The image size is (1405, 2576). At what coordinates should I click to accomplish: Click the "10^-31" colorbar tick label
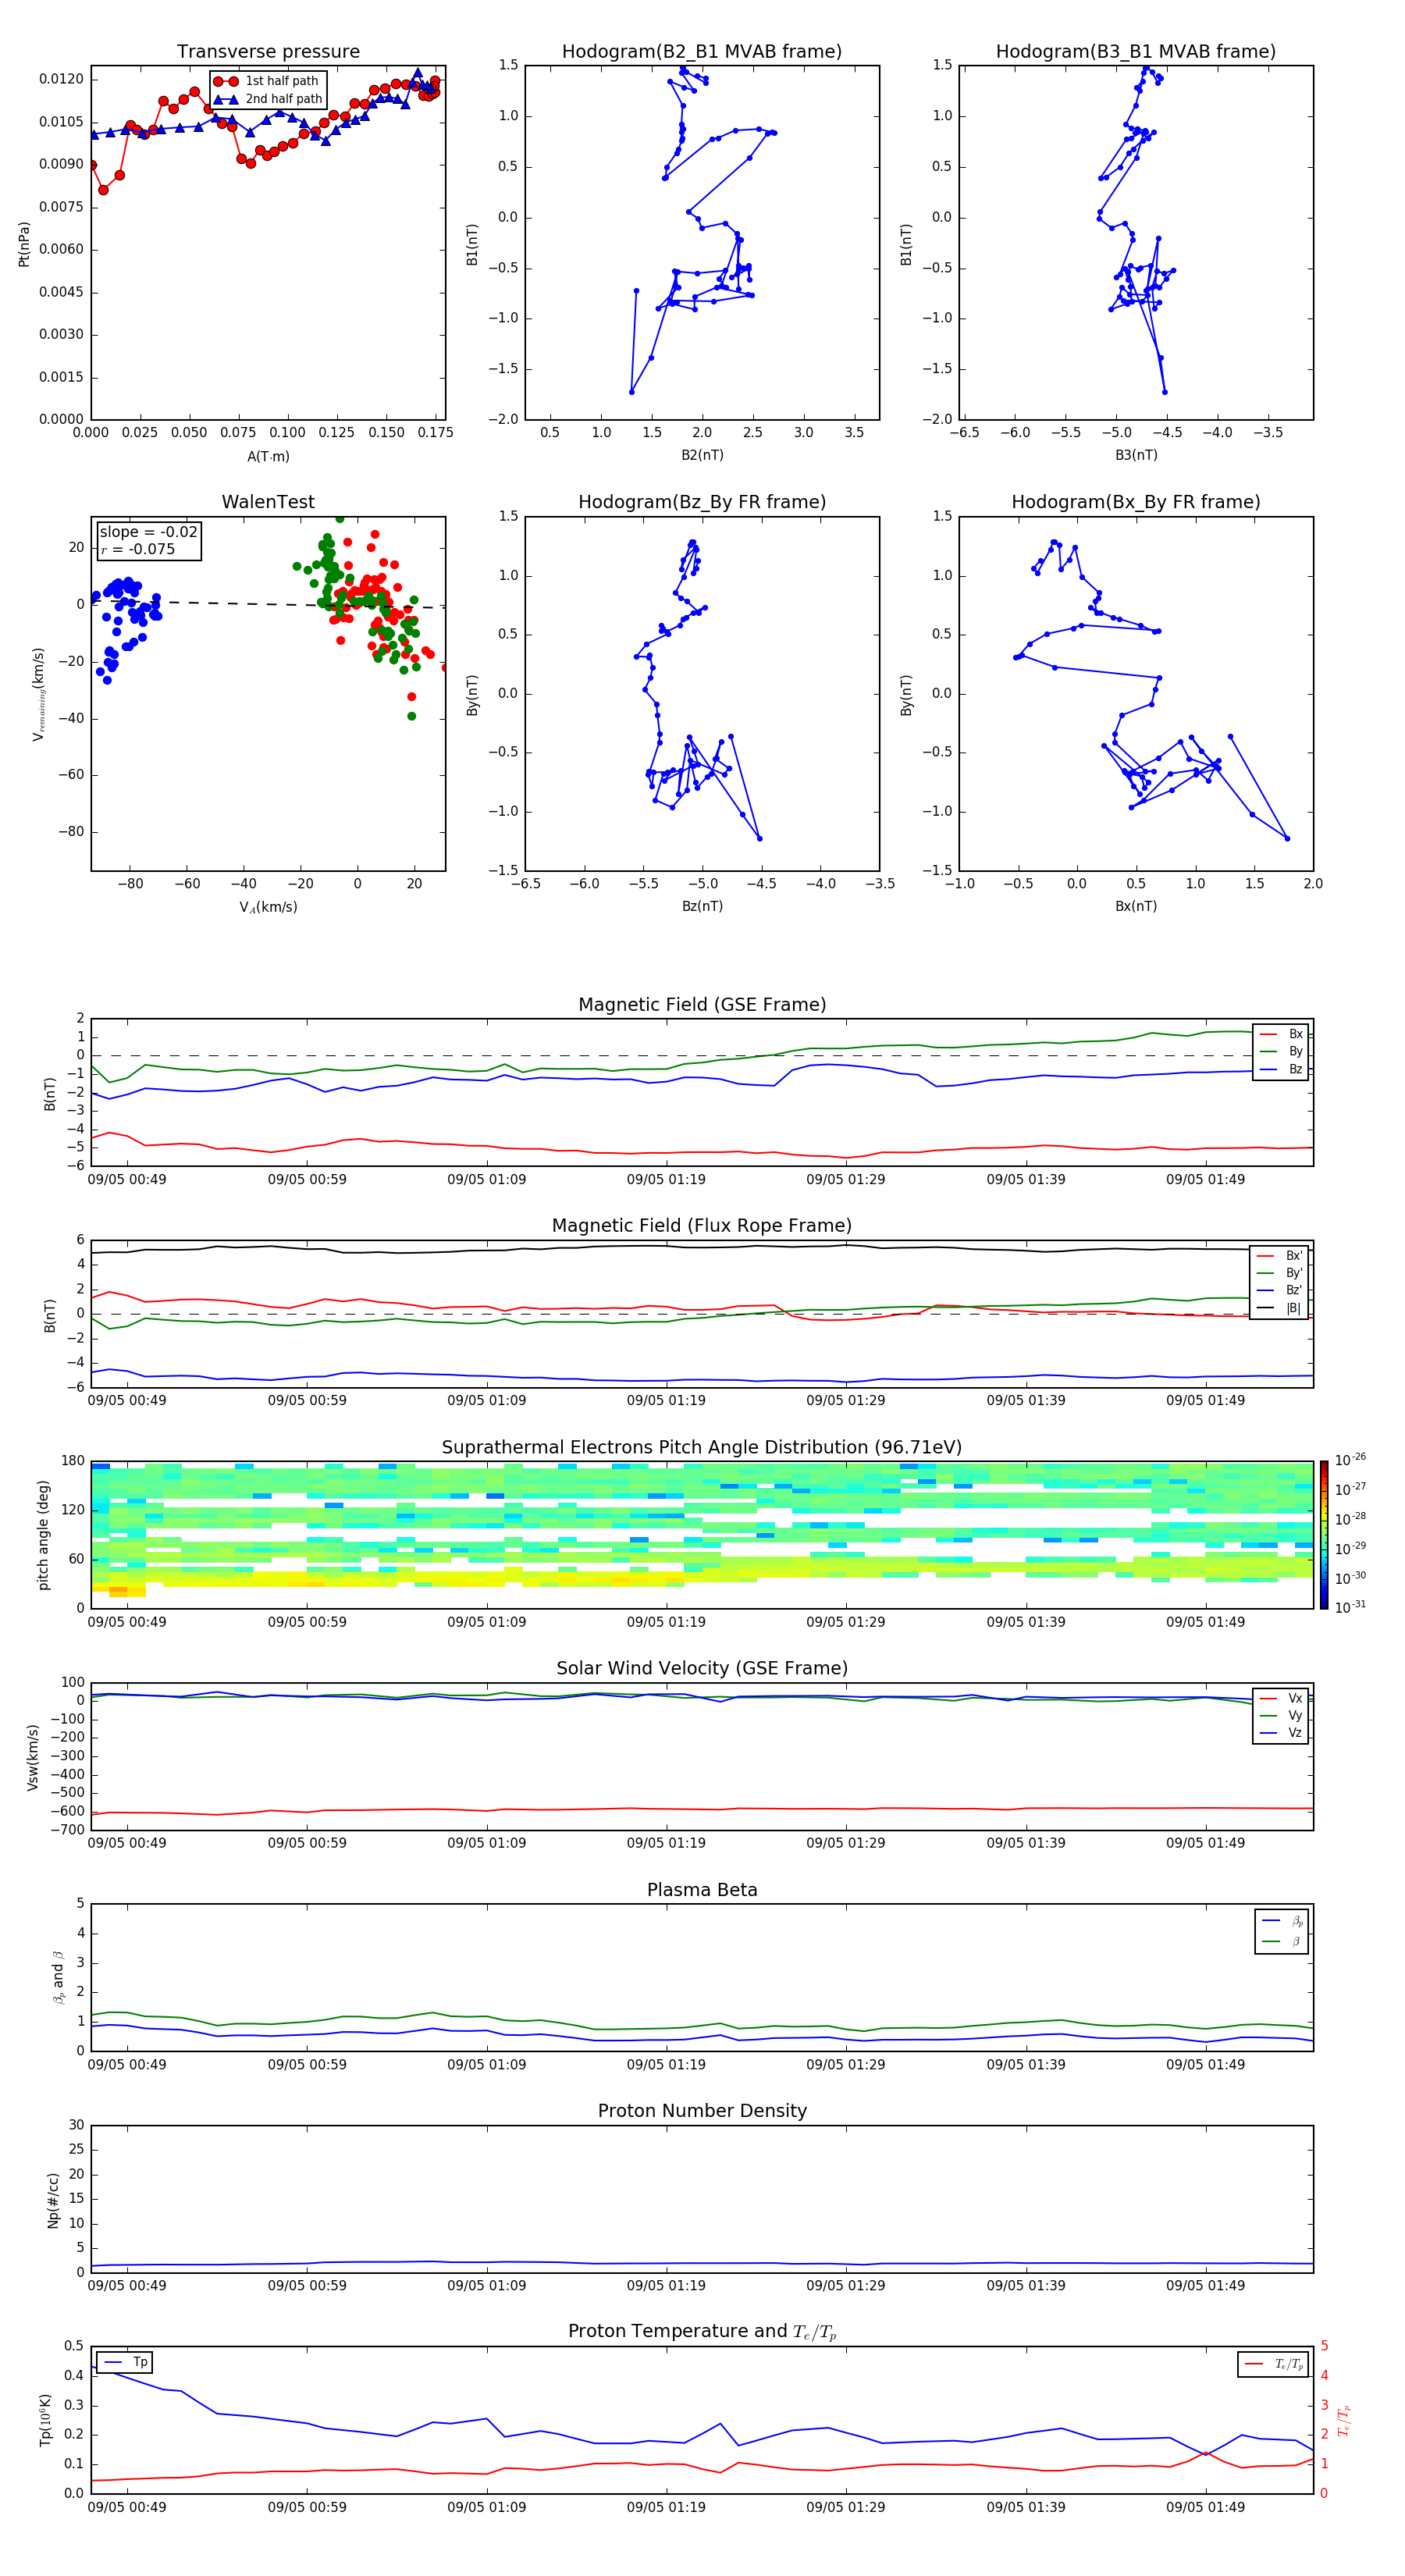click(x=1350, y=1607)
